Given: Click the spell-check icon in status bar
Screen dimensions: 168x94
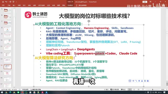Looking at the screenshot, I should 20,90.
